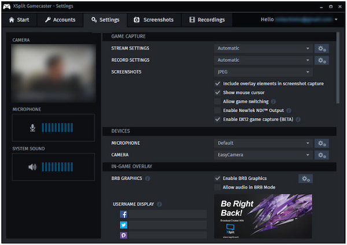Click the STREAM SETTINGS label

pyautogui.click(x=130, y=48)
